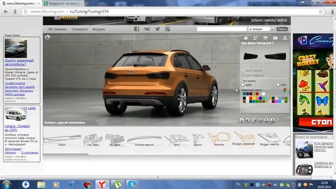Image resolution: width=336 pixels, height=189 pixels.
Task: Pick the magenta color swatch
Action: click(277, 101)
